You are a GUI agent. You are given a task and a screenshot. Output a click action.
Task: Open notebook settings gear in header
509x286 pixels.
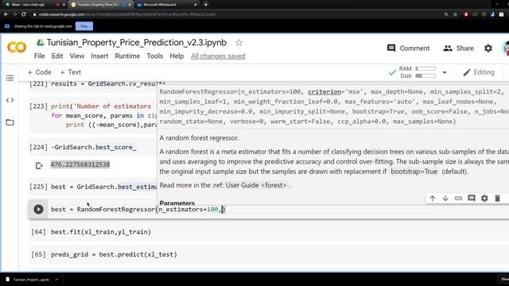click(488, 48)
